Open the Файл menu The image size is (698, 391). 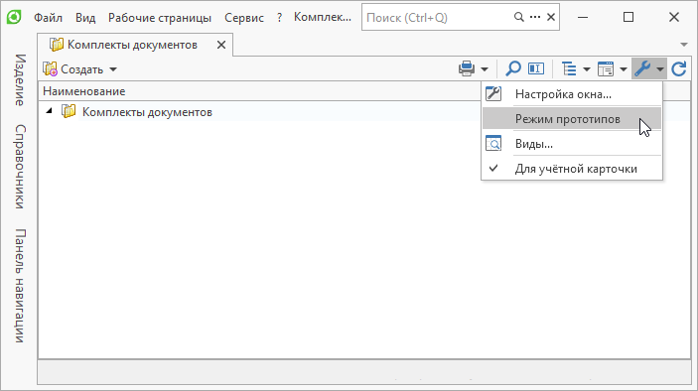[48, 18]
